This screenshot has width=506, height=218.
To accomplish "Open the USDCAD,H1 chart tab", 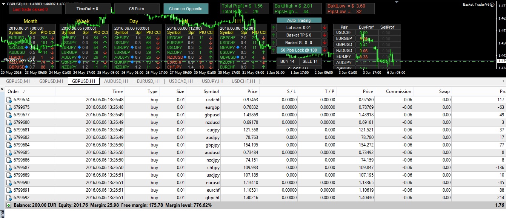I will 181,81.
